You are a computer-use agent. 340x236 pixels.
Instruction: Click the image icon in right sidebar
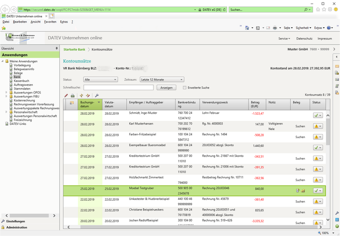(x=337, y=80)
